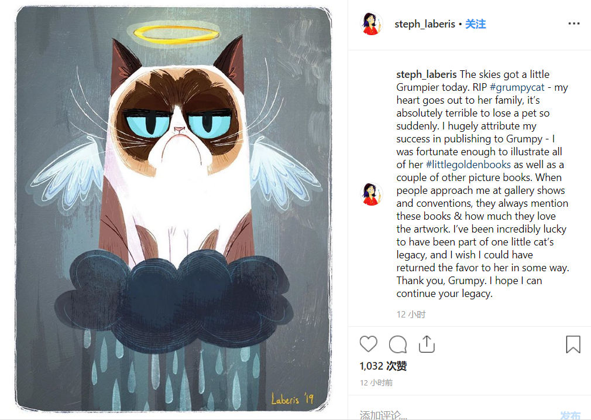The image size is (591, 420).
Task: Open the three-dot more options menu
Action: [573, 23]
